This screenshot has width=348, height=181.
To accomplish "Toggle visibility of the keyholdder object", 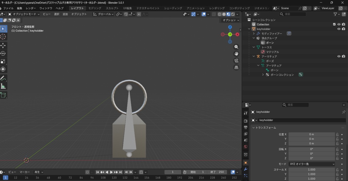I will coord(339,29).
